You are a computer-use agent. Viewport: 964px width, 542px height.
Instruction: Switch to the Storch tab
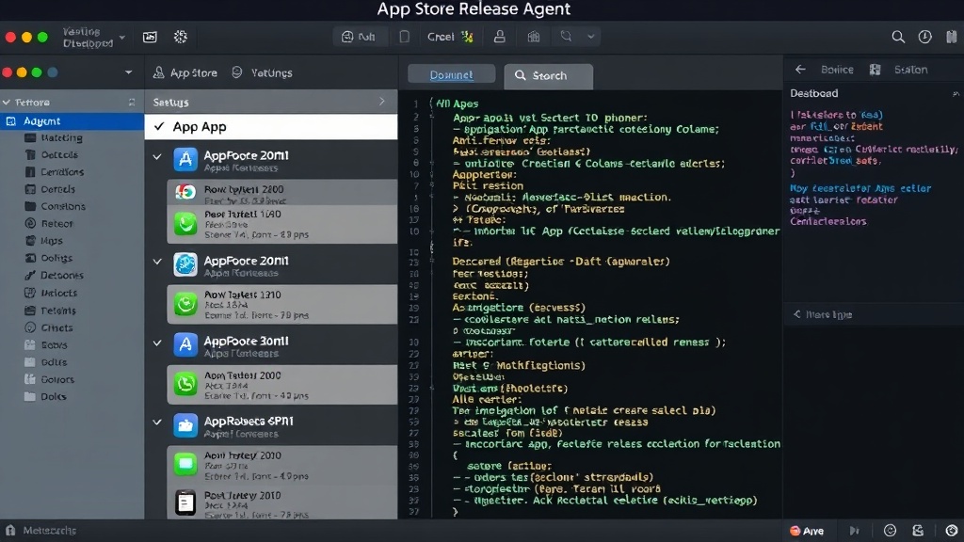pyautogui.click(x=549, y=75)
